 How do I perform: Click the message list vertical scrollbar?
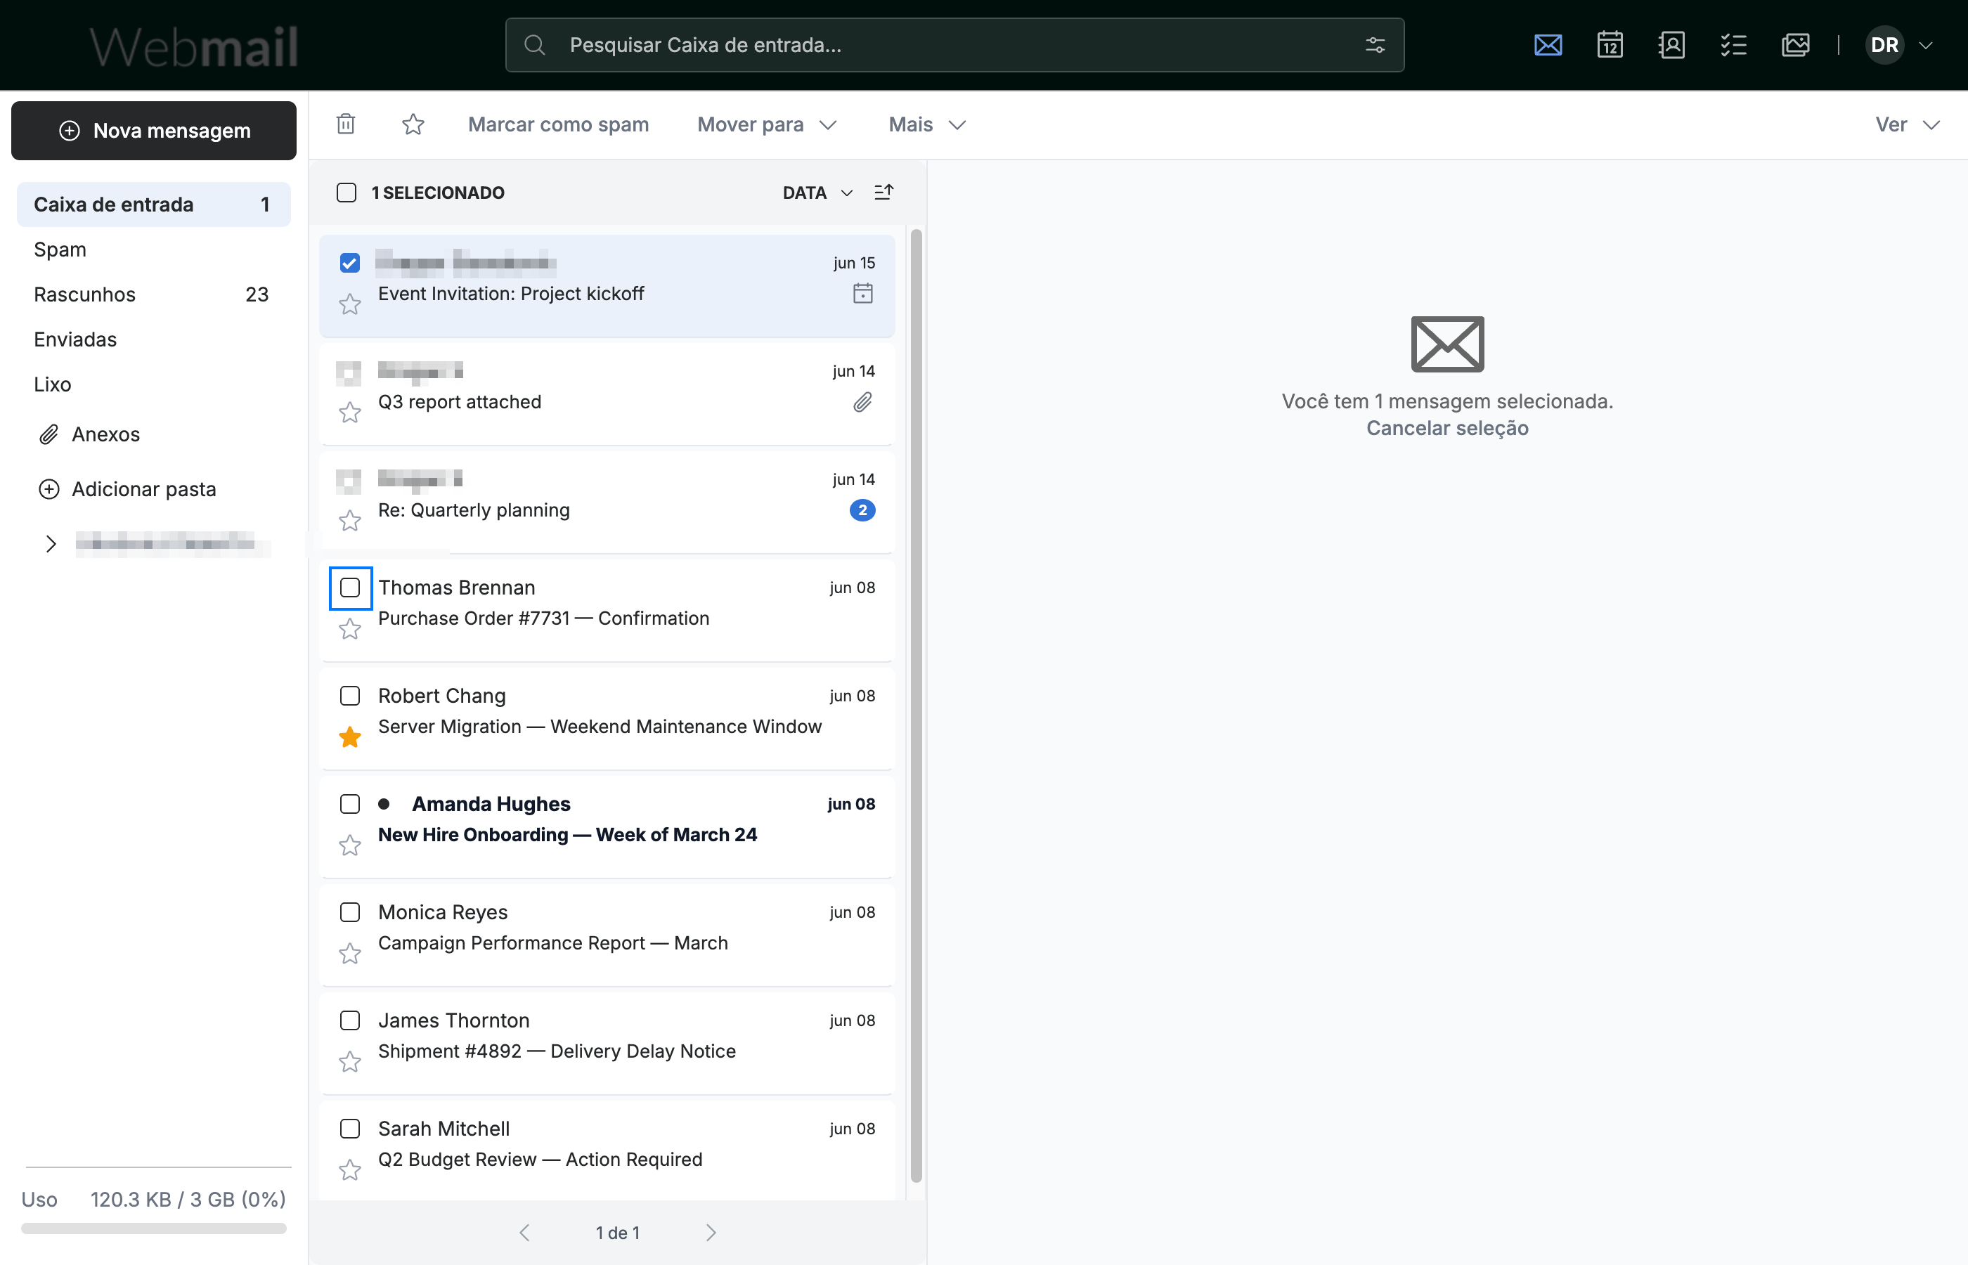point(916,705)
